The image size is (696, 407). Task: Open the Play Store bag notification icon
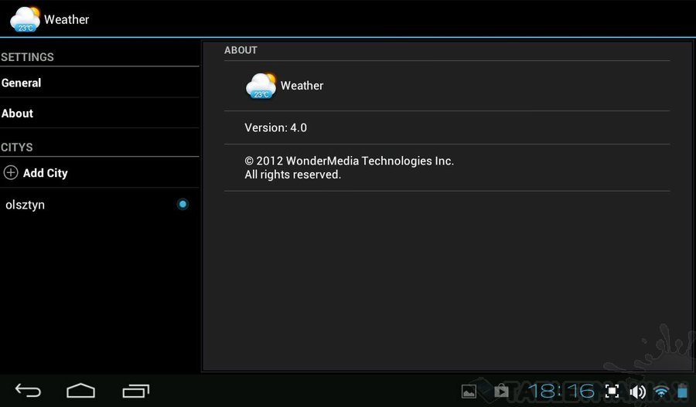point(501,391)
